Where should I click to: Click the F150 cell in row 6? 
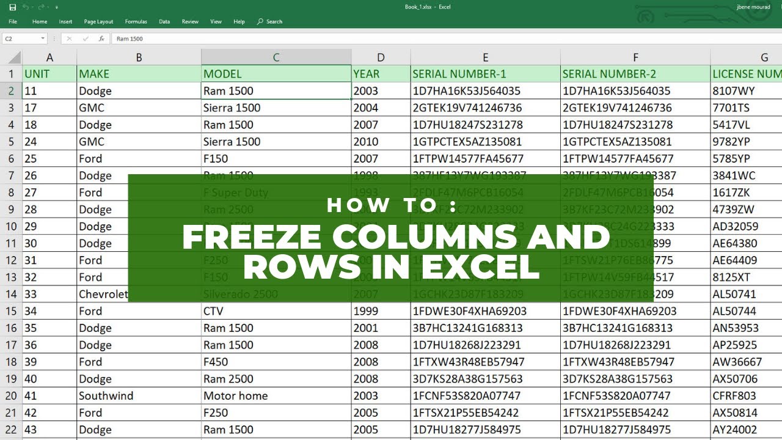coord(276,158)
